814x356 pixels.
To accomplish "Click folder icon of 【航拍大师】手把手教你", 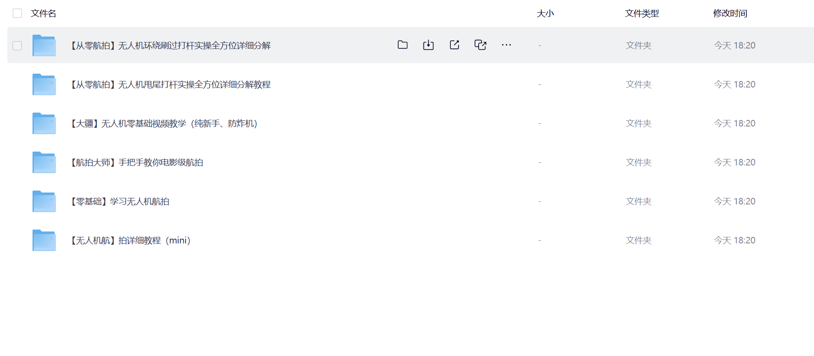I will (44, 162).
